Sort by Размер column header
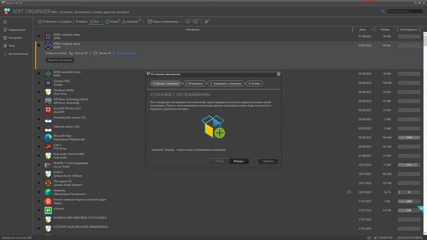 coord(385,30)
